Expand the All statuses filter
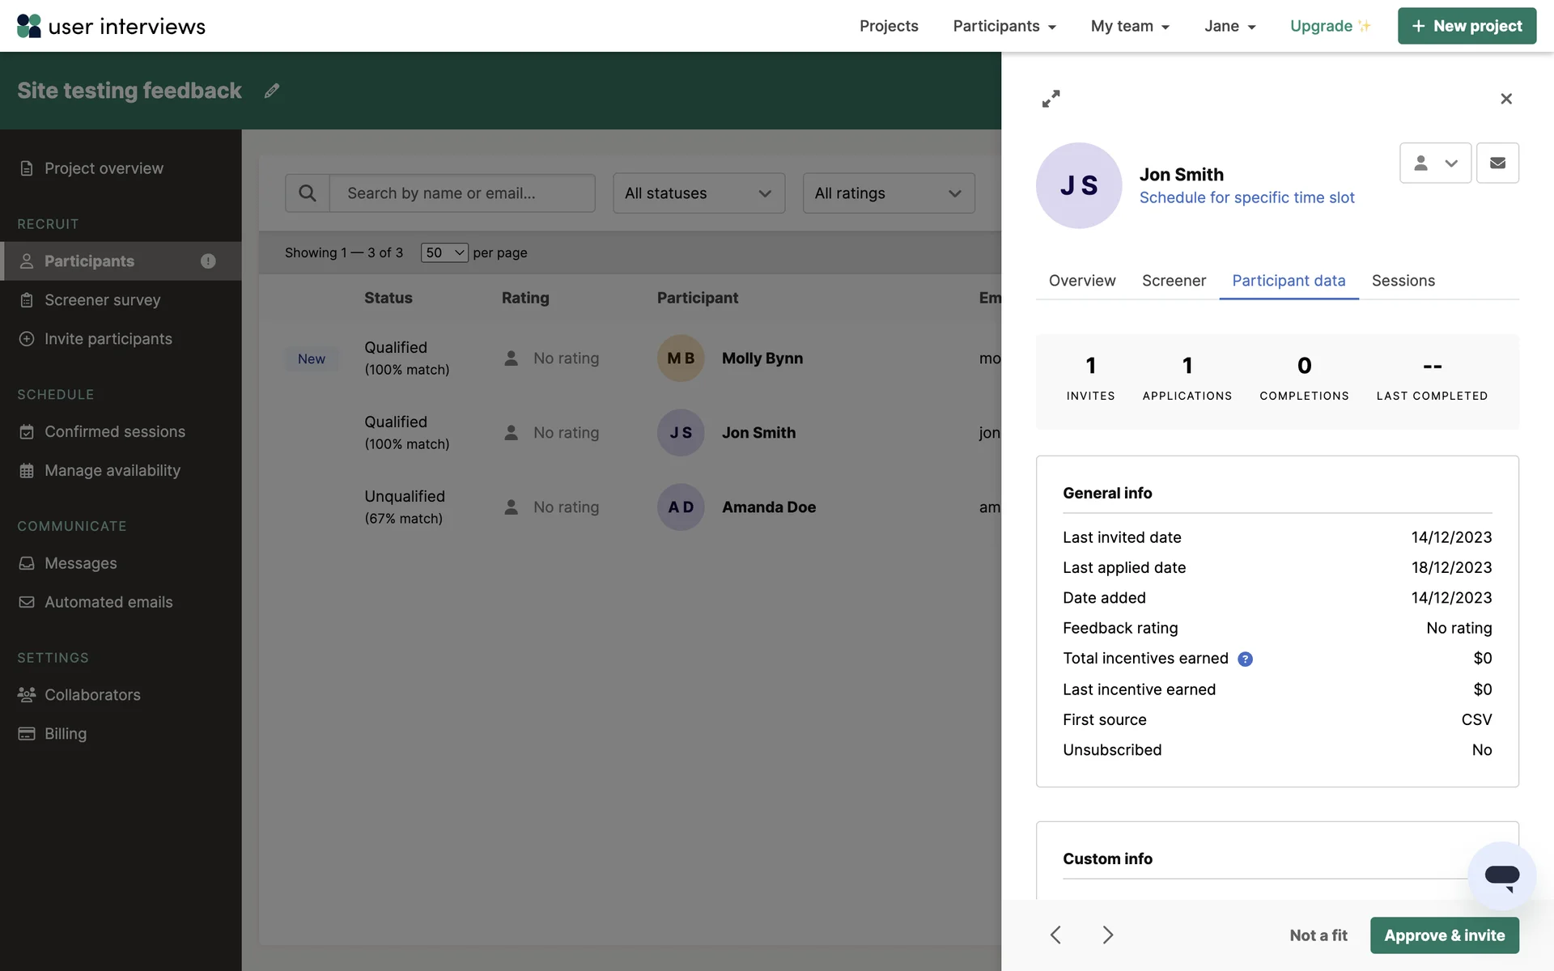1554x971 pixels. (698, 193)
